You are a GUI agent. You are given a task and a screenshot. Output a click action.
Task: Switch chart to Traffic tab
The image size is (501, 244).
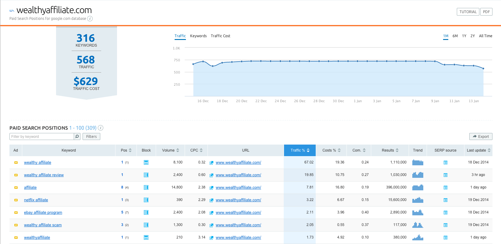180,36
